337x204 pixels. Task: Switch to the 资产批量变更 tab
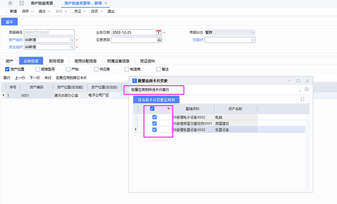click(42, 3)
